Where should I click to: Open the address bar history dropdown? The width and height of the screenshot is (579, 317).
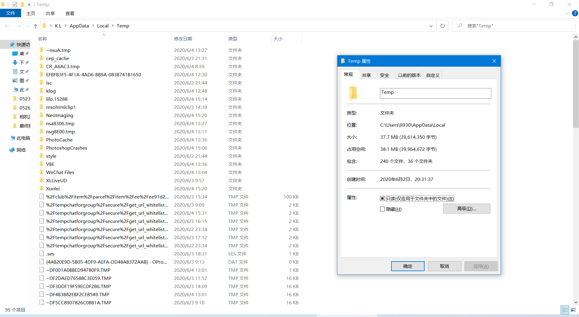click(x=431, y=26)
